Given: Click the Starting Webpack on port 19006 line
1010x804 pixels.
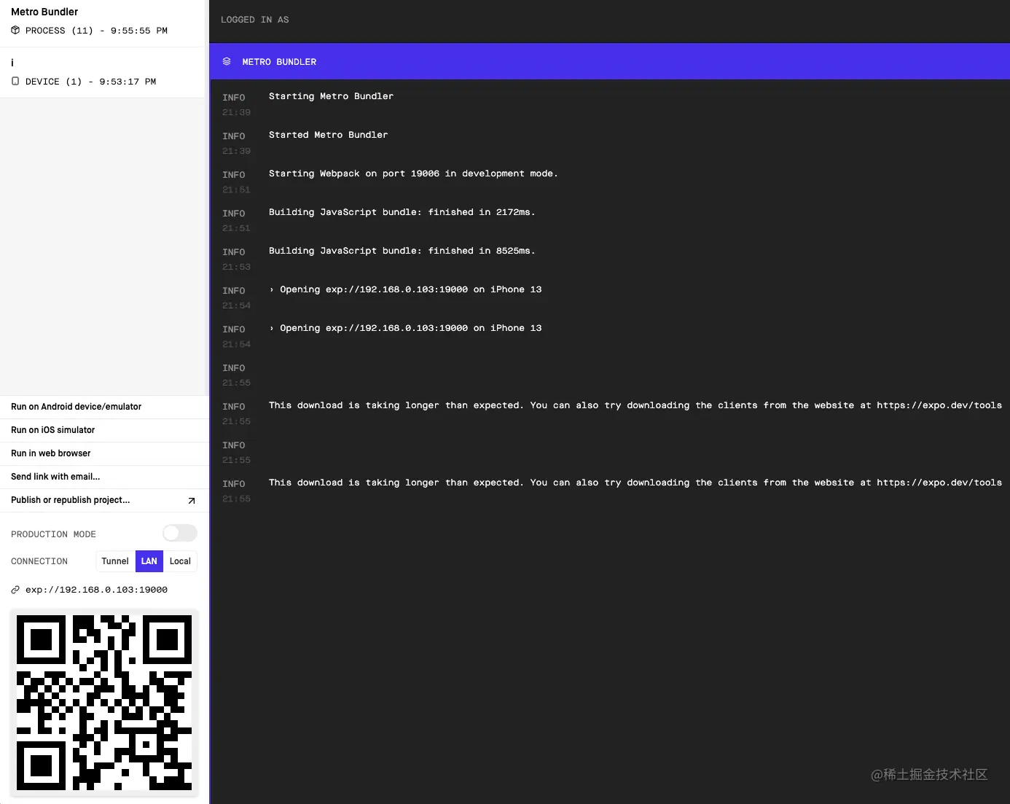Looking at the screenshot, I should pyautogui.click(x=413, y=173).
